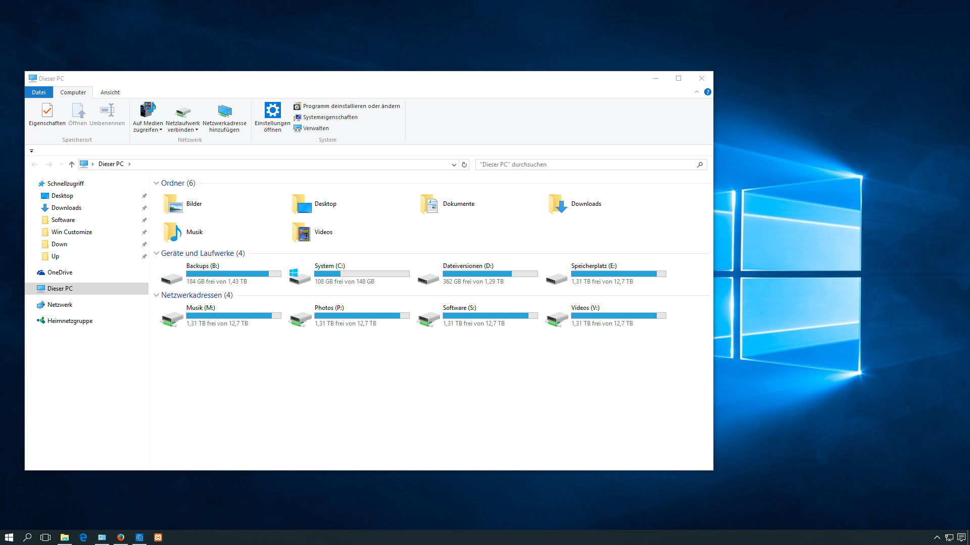Open Explorer help question mark icon
This screenshot has width=970, height=545.
pyautogui.click(x=708, y=92)
